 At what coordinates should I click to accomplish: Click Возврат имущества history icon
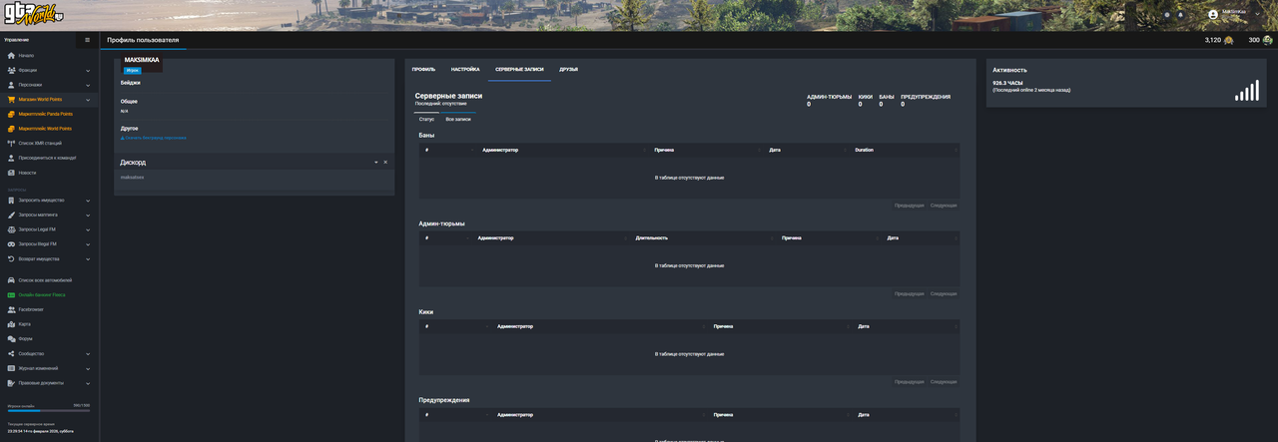pyautogui.click(x=11, y=258)
